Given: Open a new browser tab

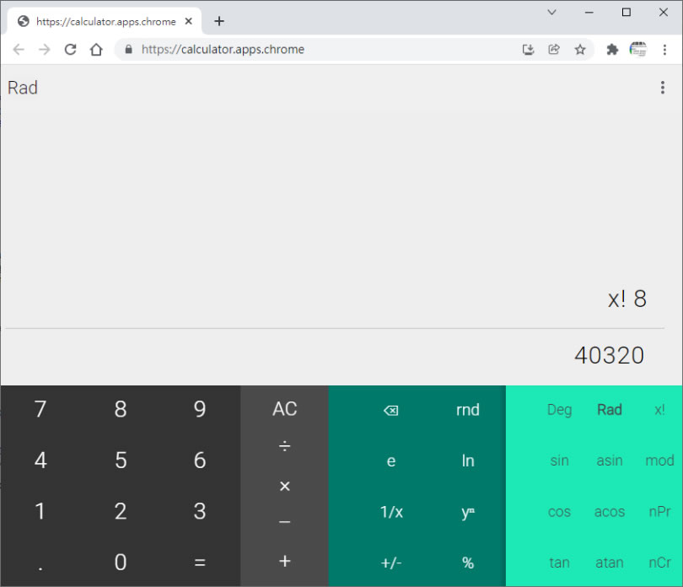Looking at the screenshot, I should click(219, 21).
